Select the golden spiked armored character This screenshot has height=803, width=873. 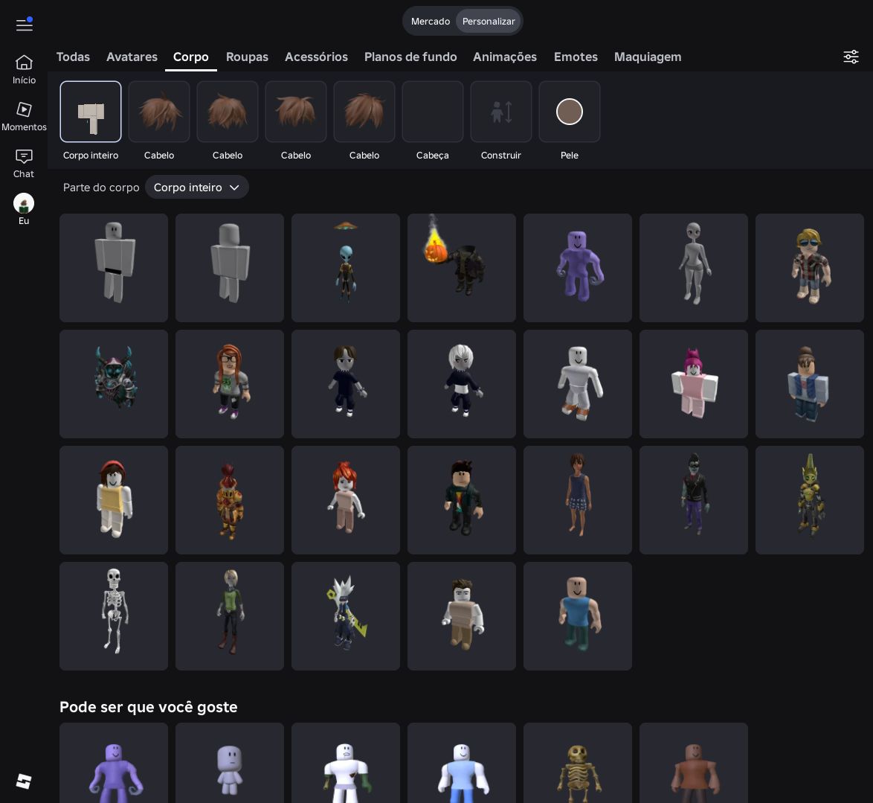point(810,500)
